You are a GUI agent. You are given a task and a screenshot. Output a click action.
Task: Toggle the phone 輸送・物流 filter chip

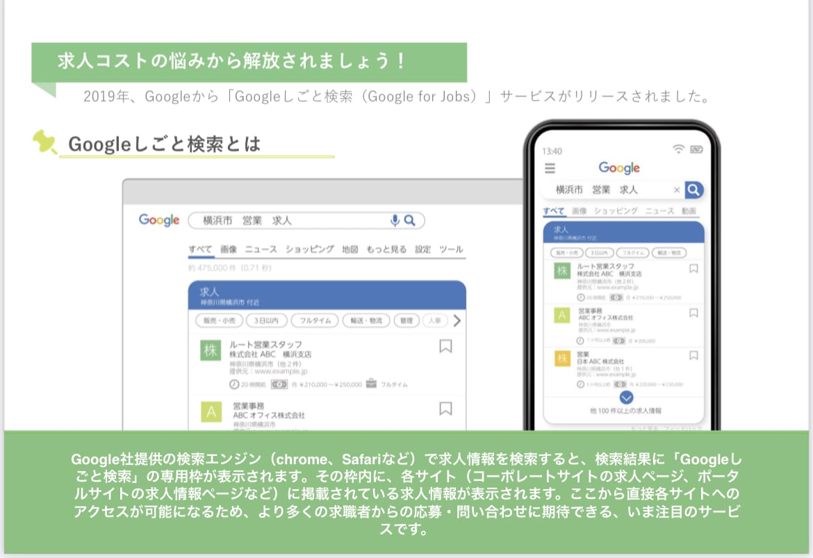[x=669, y=253]
